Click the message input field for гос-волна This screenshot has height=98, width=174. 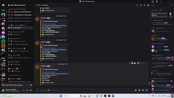tap(86, 90)
